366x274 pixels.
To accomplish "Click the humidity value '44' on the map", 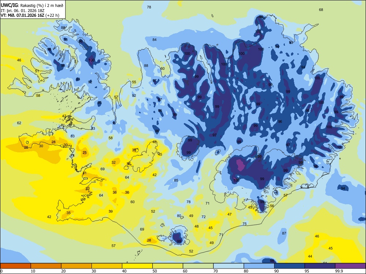I will point(310,256).
